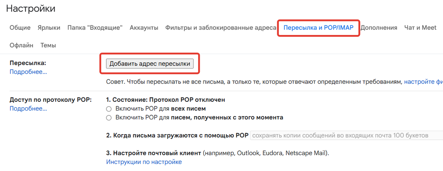Open the Инструкции по настройке link
Image resolution: width=443 pixels, height=171 pixels.
(144, 162)
